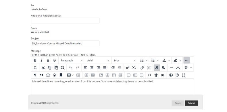Apply blockquote formatting
This screenshot has width=227, height=112.
click(42, 75)
